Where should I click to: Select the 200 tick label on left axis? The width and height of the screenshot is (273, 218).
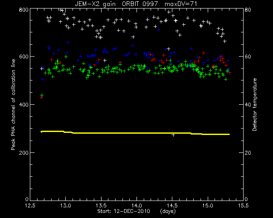[23, 152]
